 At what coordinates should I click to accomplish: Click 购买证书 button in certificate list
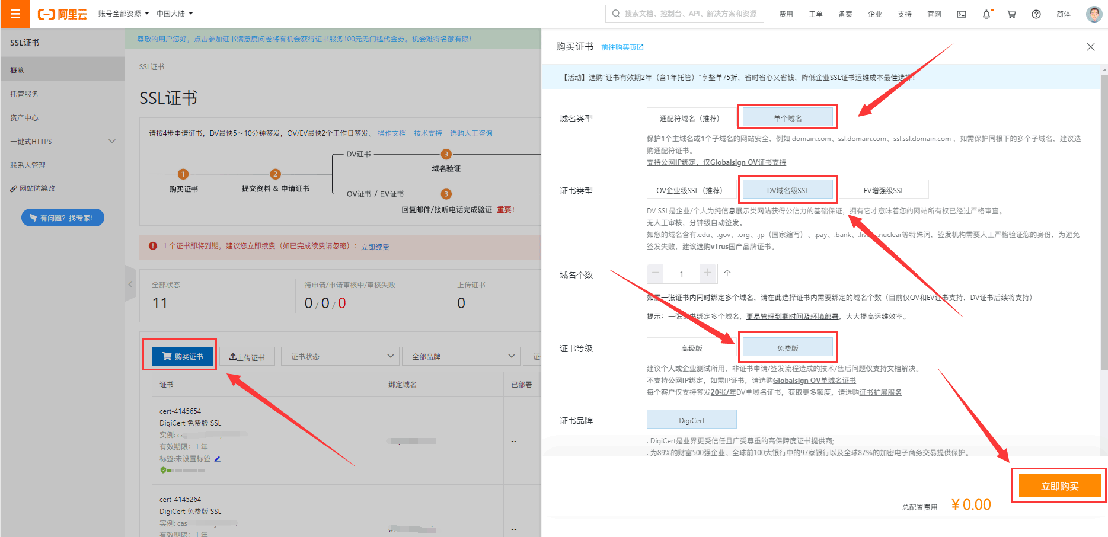183,356
